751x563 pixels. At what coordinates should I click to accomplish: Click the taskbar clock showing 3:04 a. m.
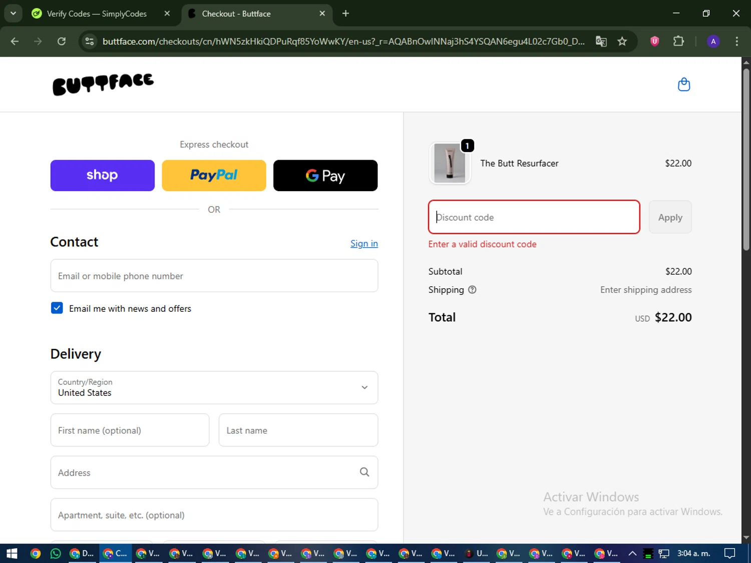point(693,553)
